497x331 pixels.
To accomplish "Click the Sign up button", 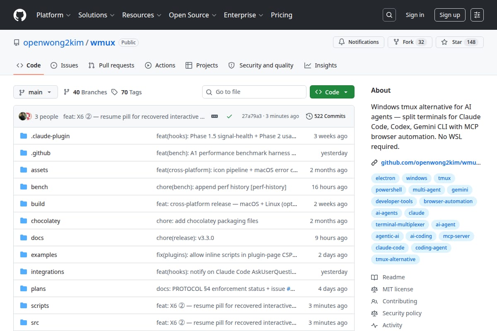I will pyautogui.click(x=450, y=15).
